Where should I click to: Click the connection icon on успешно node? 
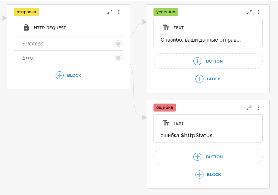[x=249, y=12]
